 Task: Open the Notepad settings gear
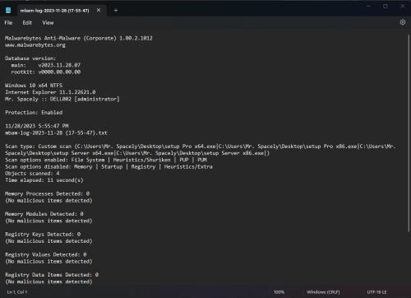[x=402, y=22]
